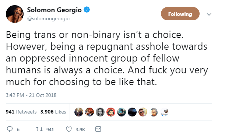Click the reply speech bubble icon

[x=10, y=129]
